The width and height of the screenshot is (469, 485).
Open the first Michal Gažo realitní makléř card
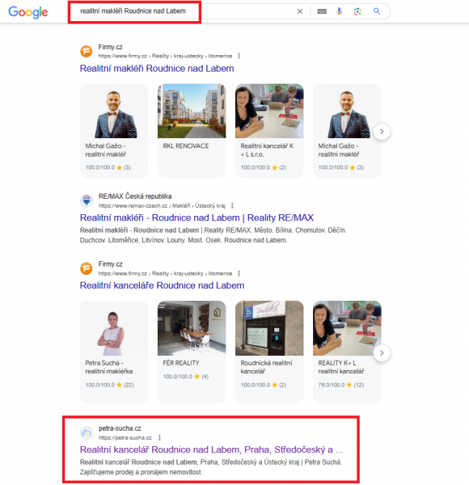point(114,130)
